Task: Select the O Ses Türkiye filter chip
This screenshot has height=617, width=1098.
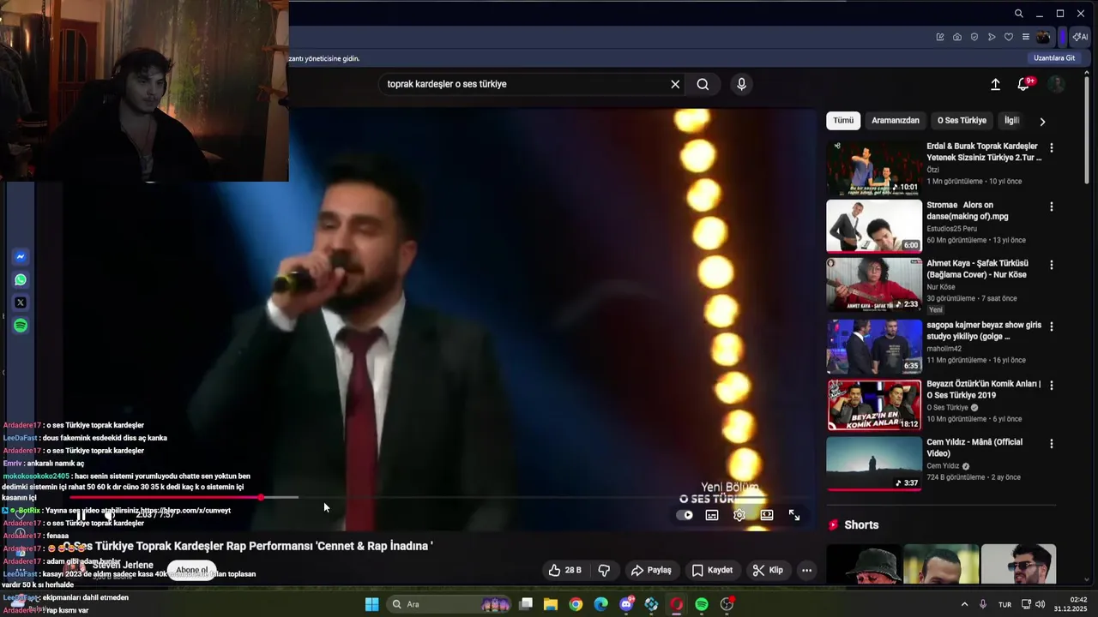Action: pyautogui.click(x=962, y=121)
